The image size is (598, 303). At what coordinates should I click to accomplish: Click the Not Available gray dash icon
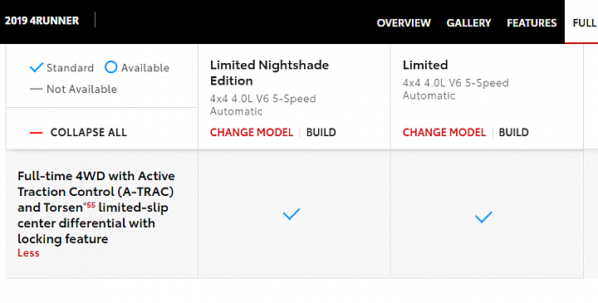click(36, 90)
